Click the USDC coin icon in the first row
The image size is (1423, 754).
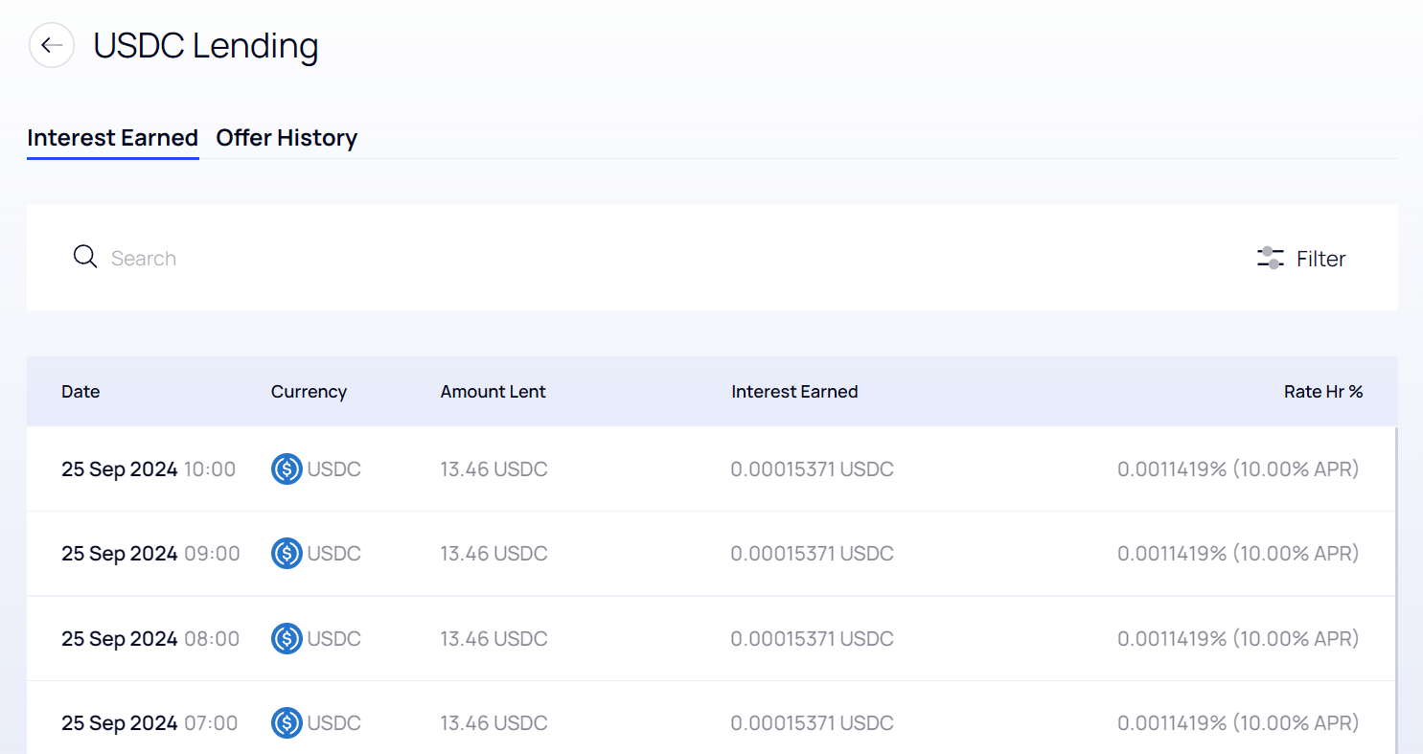click(x=286, y=468)
